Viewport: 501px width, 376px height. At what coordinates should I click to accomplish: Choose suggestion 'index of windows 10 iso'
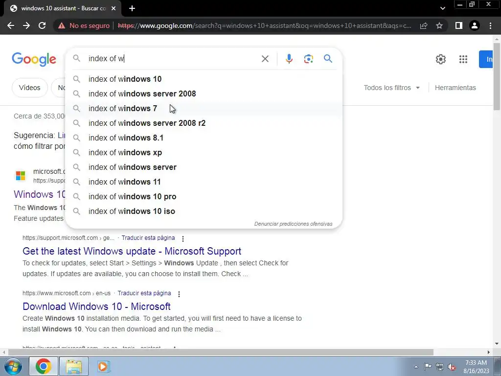pyautogui.click(x=204, y=211)
